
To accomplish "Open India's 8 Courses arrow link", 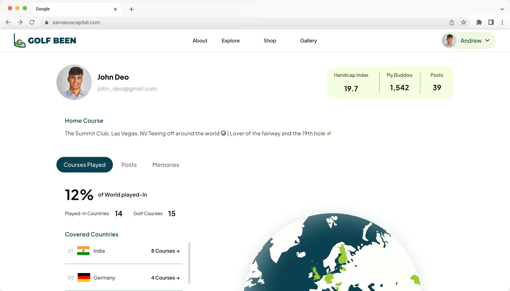I will point(165,251).
